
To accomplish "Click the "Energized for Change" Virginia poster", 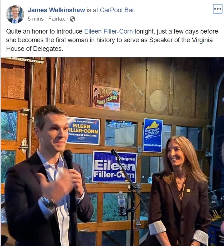I will point(153,135).
